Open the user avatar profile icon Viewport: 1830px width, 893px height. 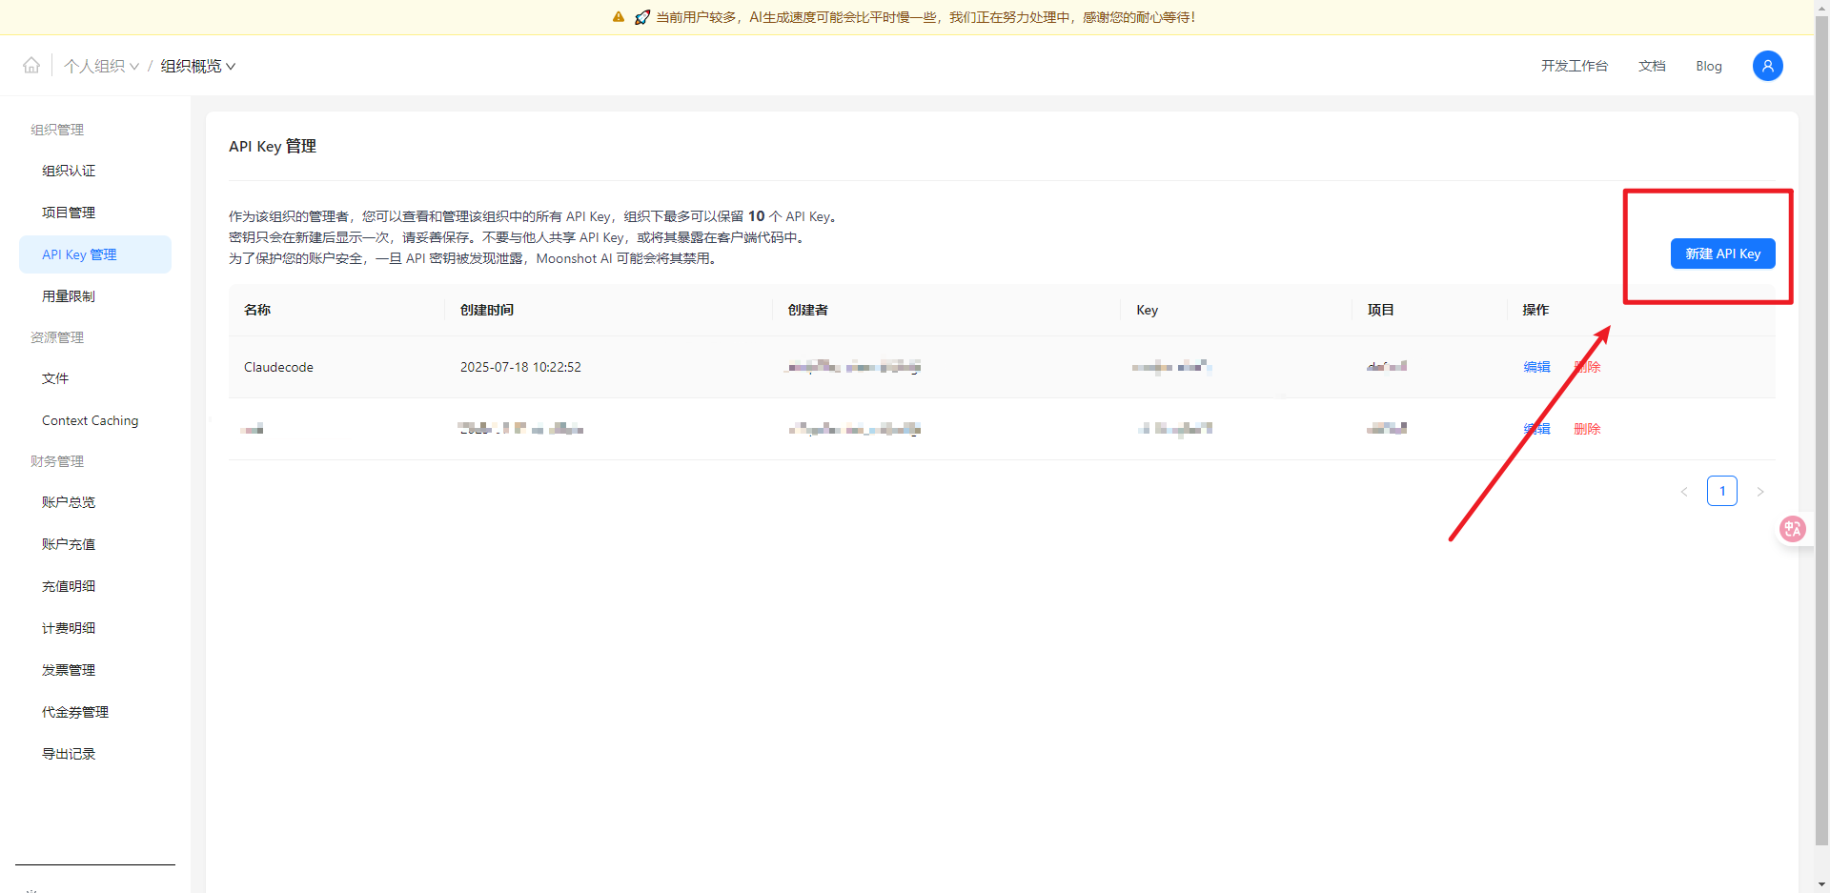1767,66
